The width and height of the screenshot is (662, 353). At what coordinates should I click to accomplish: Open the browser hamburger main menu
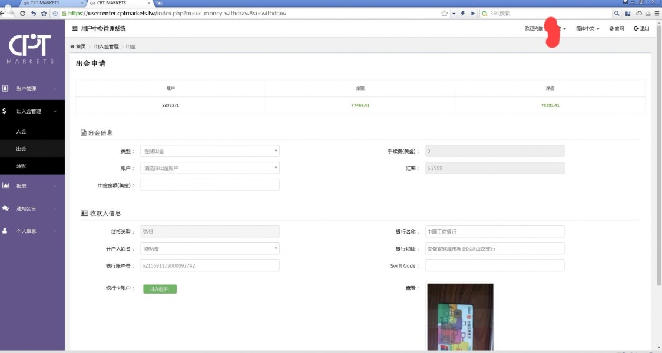pyautogui.click(x=657, y=14)
